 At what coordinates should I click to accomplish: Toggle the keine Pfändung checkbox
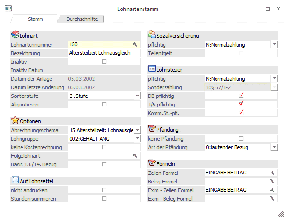(x=241, y=138)
